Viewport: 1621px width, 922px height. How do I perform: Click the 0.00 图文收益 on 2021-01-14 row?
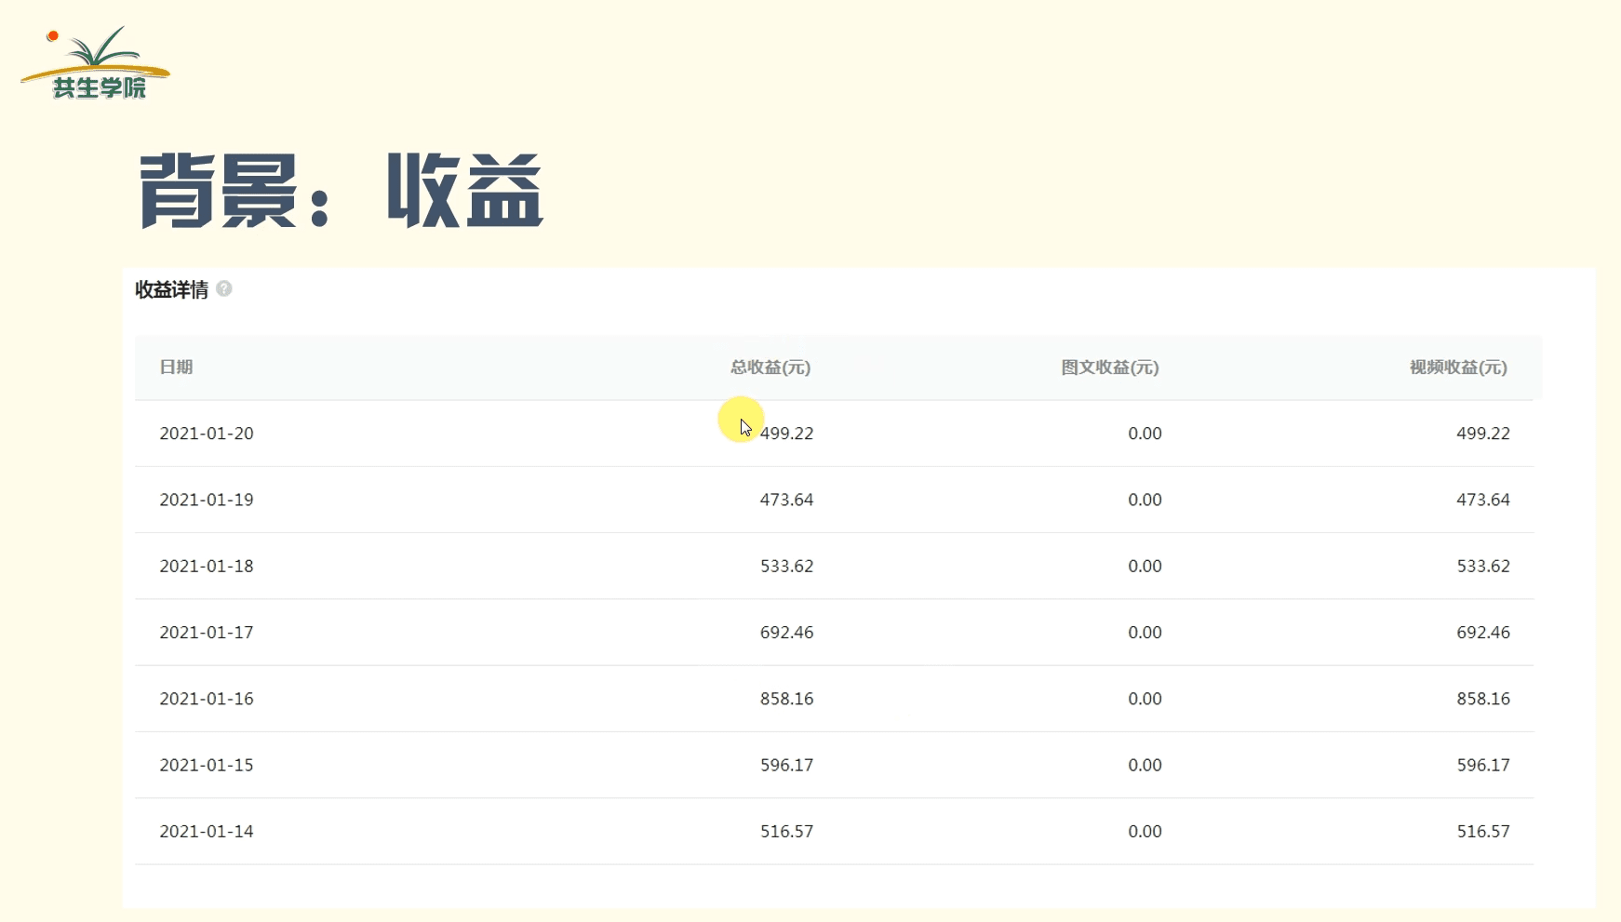pos(1145,832)
